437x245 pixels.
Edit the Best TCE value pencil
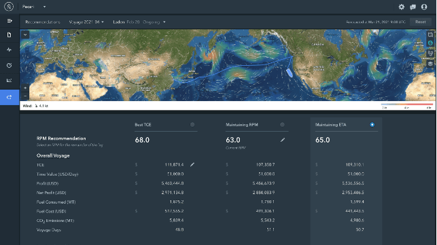[x=192, y=164]
